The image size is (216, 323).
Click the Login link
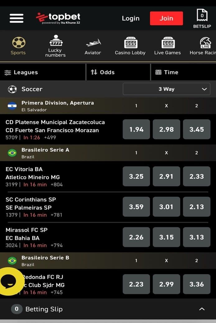pos(131,18)
